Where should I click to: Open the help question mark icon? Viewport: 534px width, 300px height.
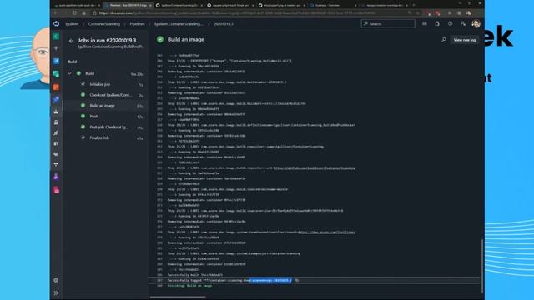pyautogui.click(x=451, y=24)
